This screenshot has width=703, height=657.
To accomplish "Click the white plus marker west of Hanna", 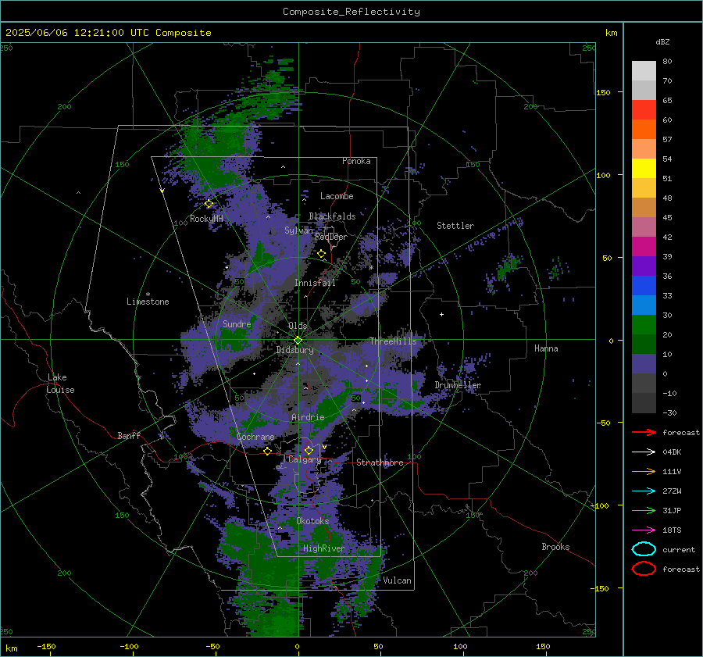I will coord(441,314).
